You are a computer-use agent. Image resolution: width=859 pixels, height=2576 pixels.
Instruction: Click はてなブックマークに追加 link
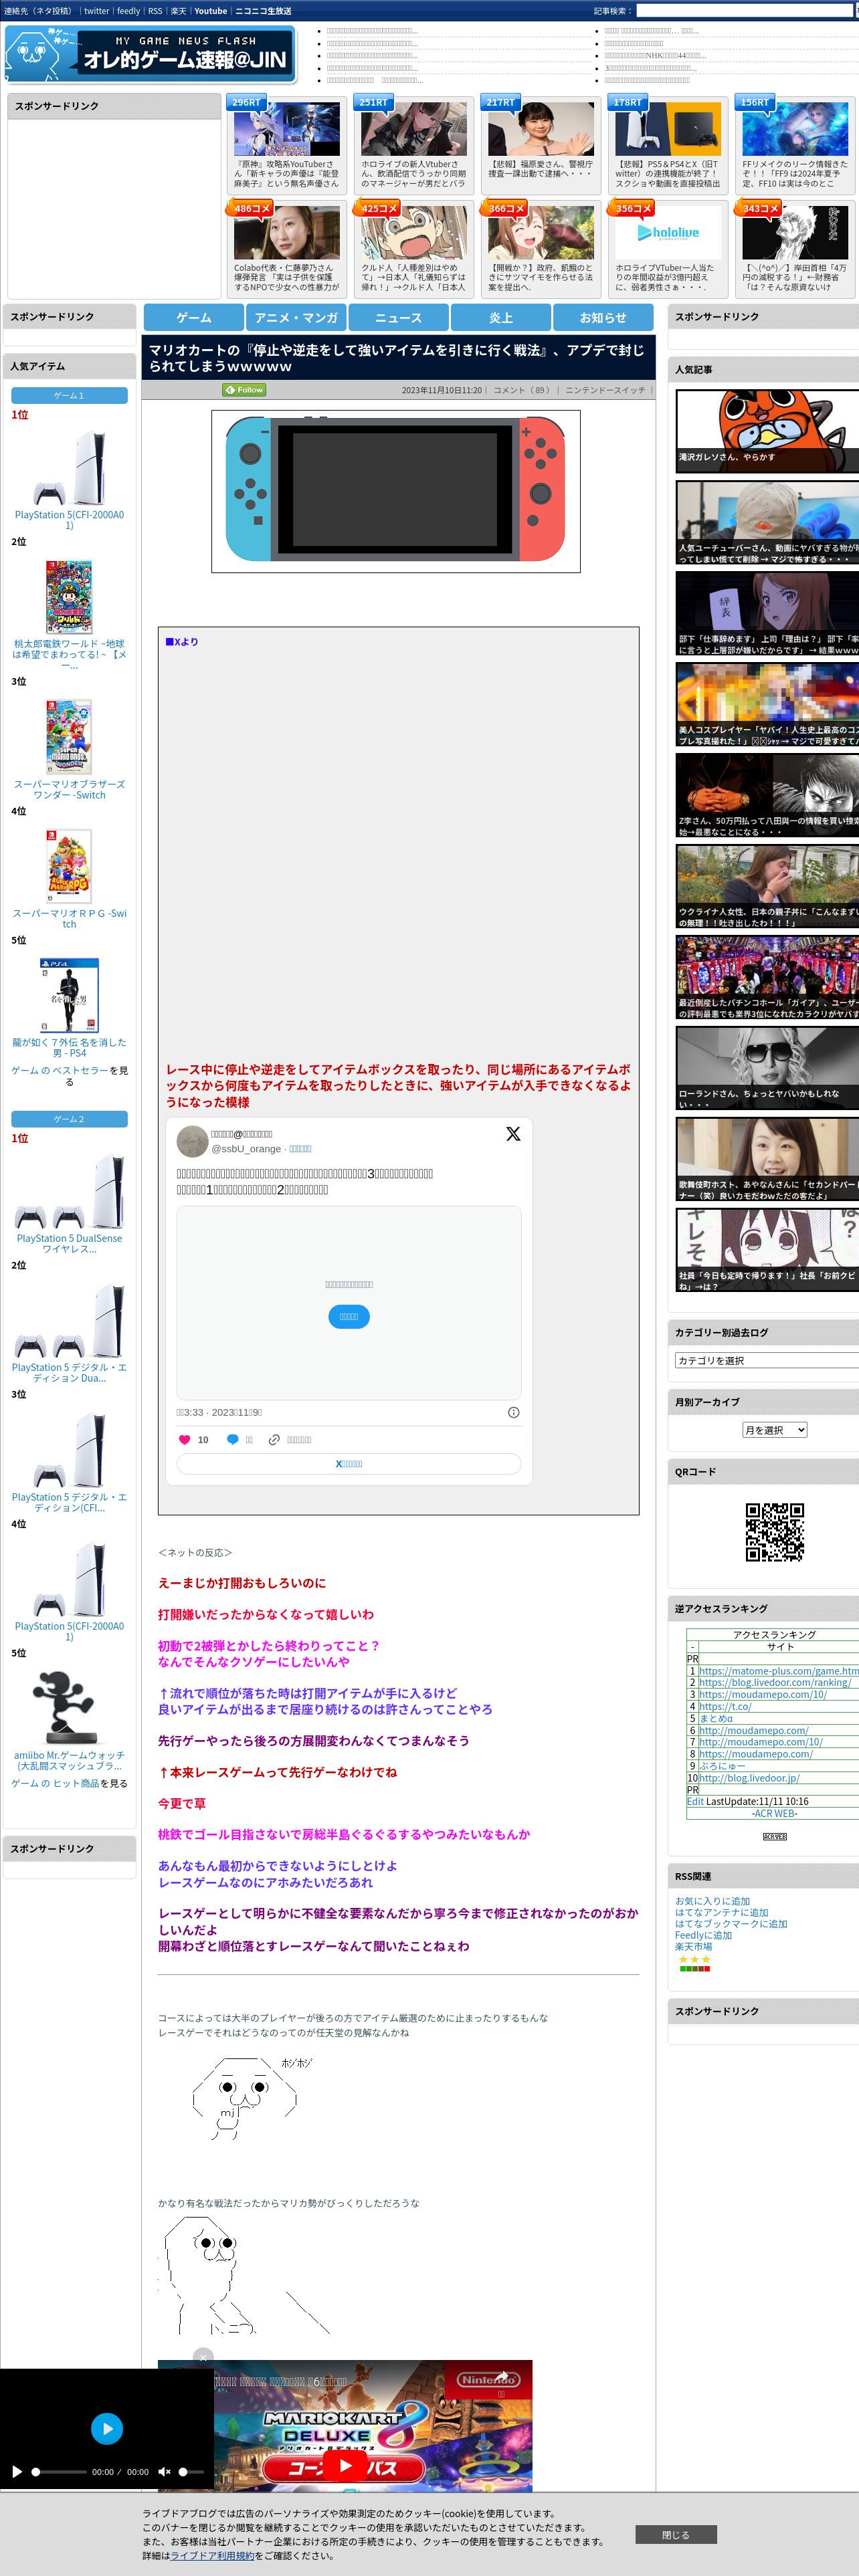731,1923
